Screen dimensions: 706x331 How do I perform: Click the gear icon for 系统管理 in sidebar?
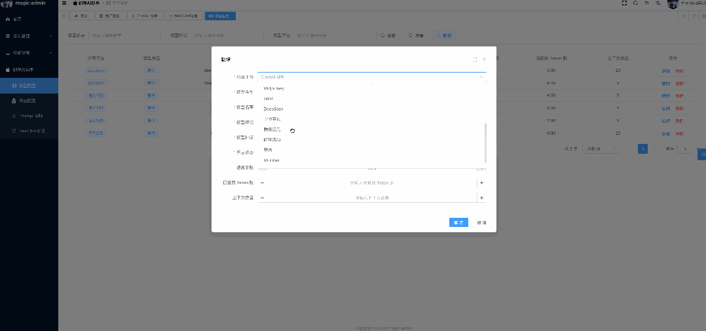point(8,35)
